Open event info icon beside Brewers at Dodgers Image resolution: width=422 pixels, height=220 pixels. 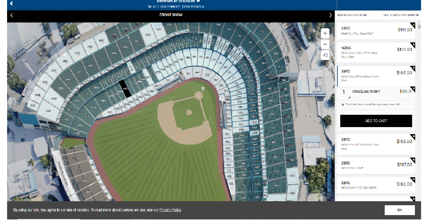click(x=198, y=1)
